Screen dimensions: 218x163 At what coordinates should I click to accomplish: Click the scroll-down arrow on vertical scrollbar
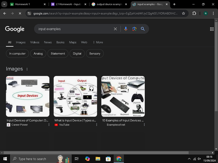coord(216,149)
